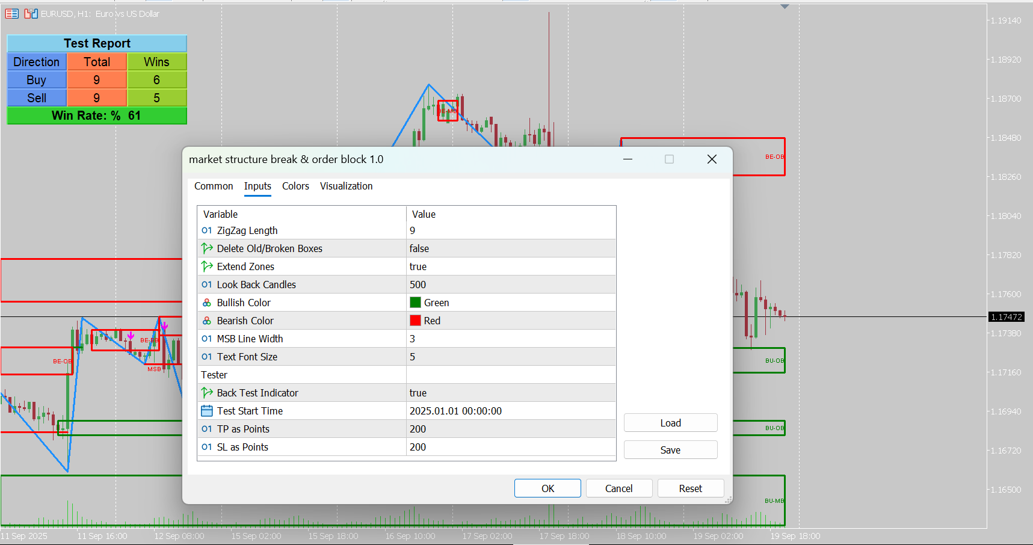Viewport: 1033px width, 545px height.
Task: Click the Look Back Candles variable name
Action: click(256, 285)
